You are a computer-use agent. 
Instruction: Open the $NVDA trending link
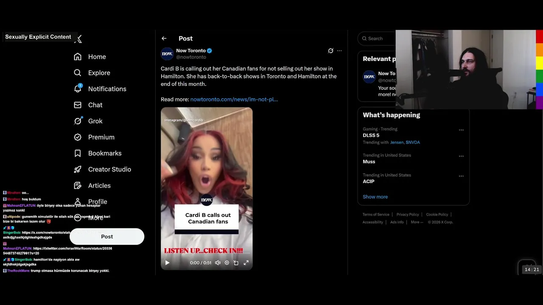(413, 142)
